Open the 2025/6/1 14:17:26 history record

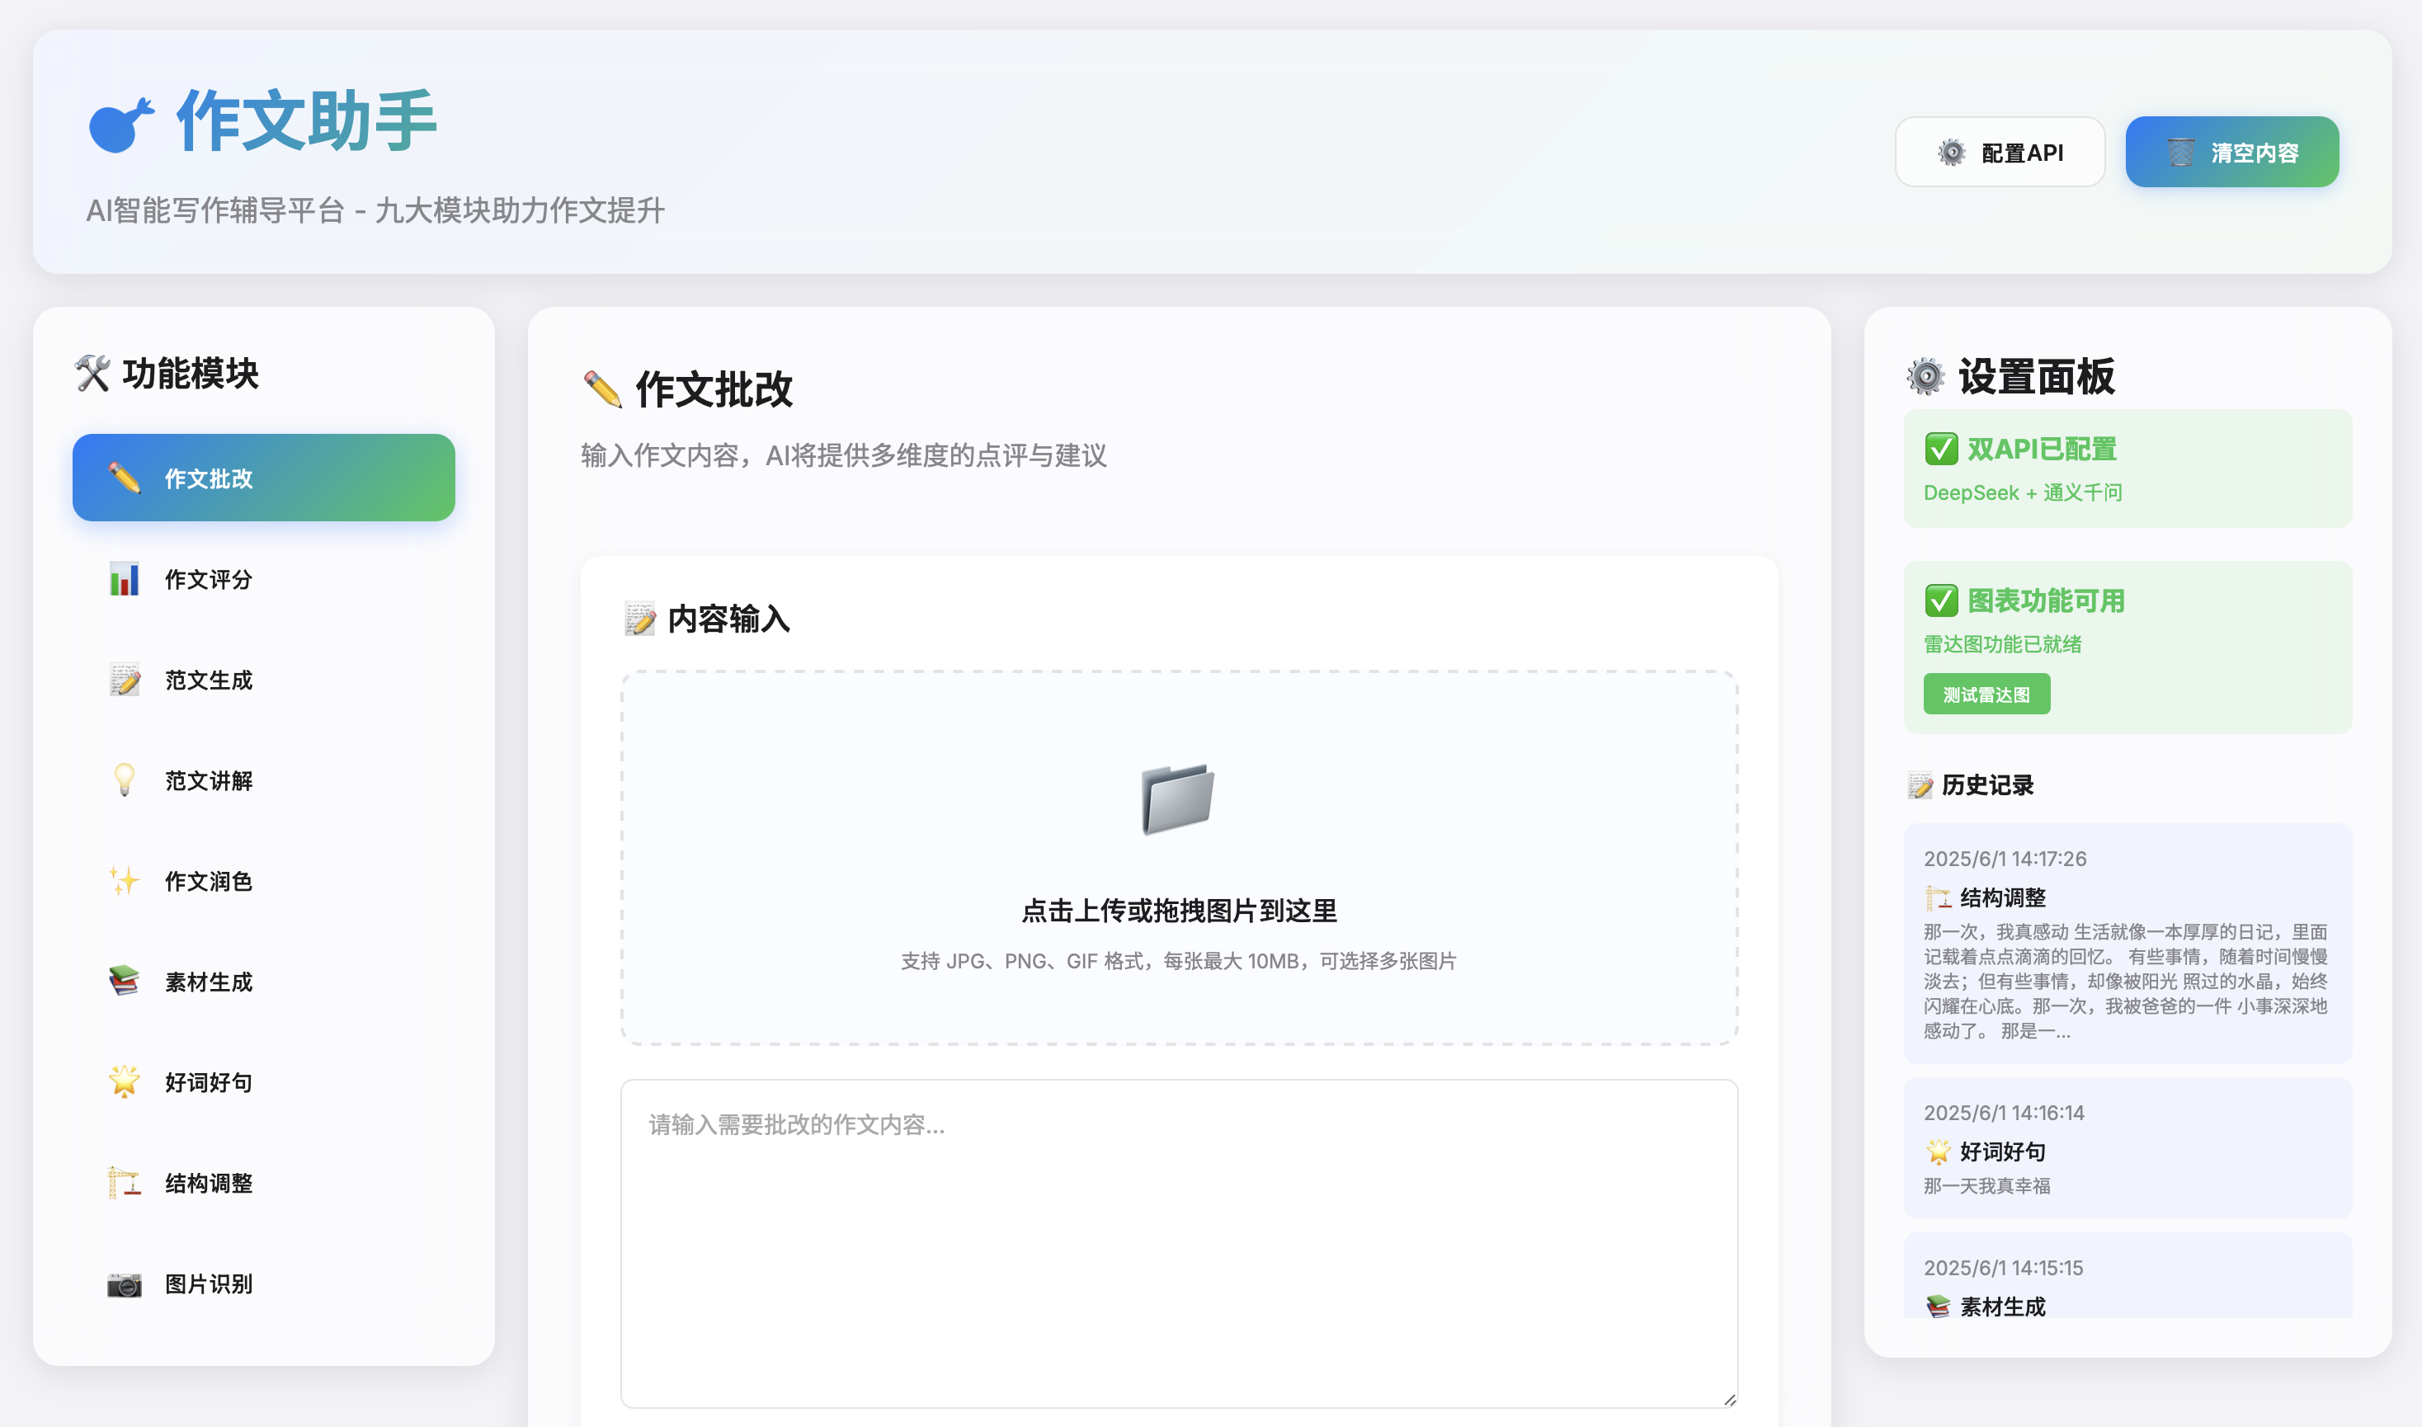pyautogui.click(x=2127, y=942)
